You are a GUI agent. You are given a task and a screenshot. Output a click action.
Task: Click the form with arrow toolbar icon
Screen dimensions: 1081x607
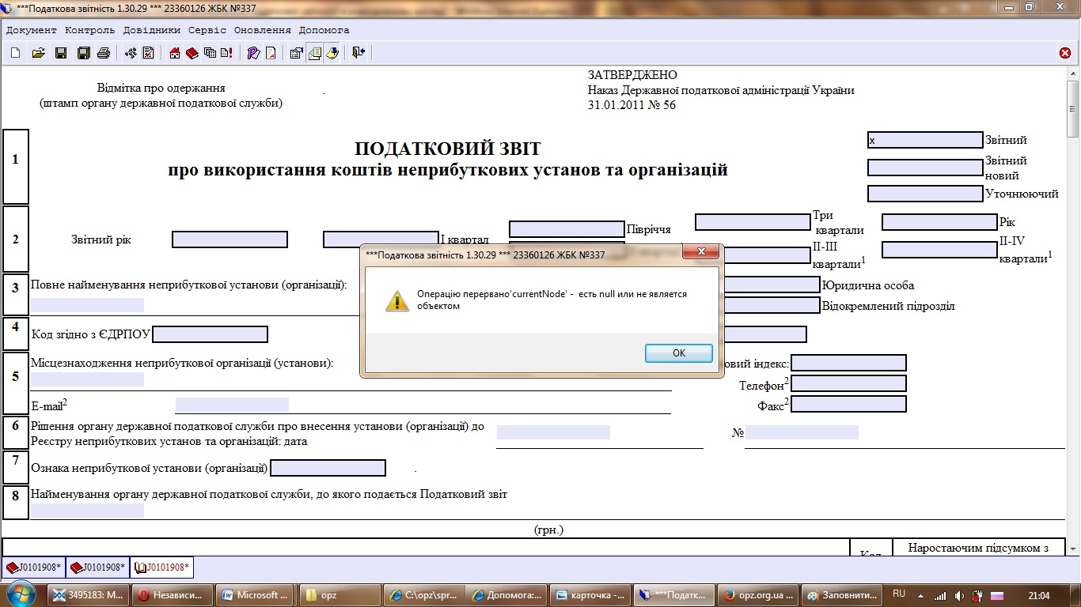(297, 53)
